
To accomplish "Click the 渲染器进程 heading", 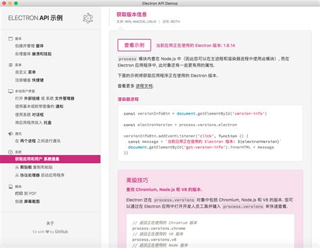I will [x=128, y=99].
